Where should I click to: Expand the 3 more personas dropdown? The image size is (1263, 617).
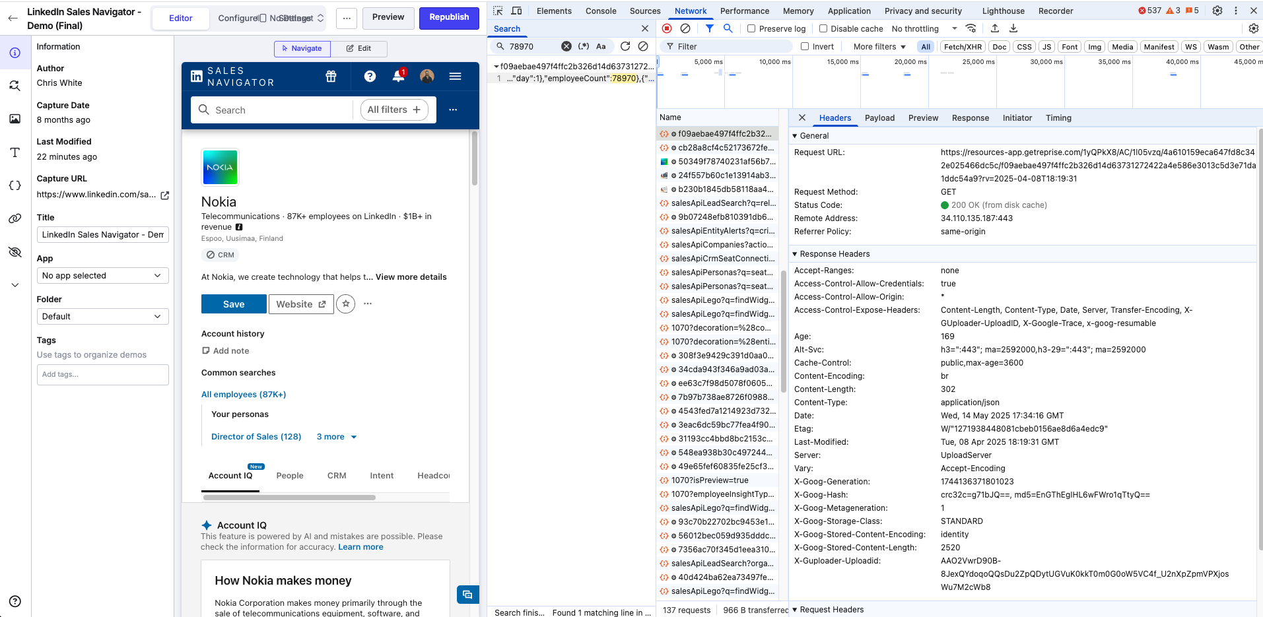click(337, 437)
